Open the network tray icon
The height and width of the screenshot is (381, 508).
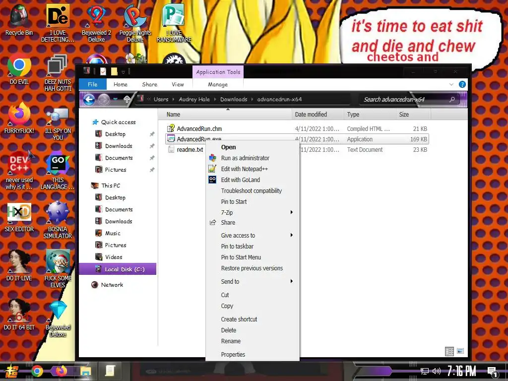coord(424,371)
